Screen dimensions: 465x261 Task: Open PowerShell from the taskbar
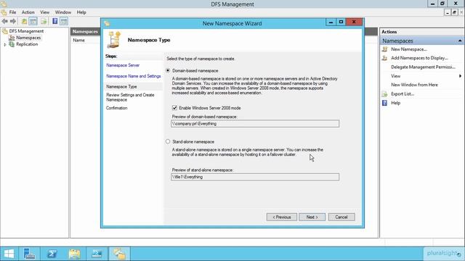click(x=52, y=254)
